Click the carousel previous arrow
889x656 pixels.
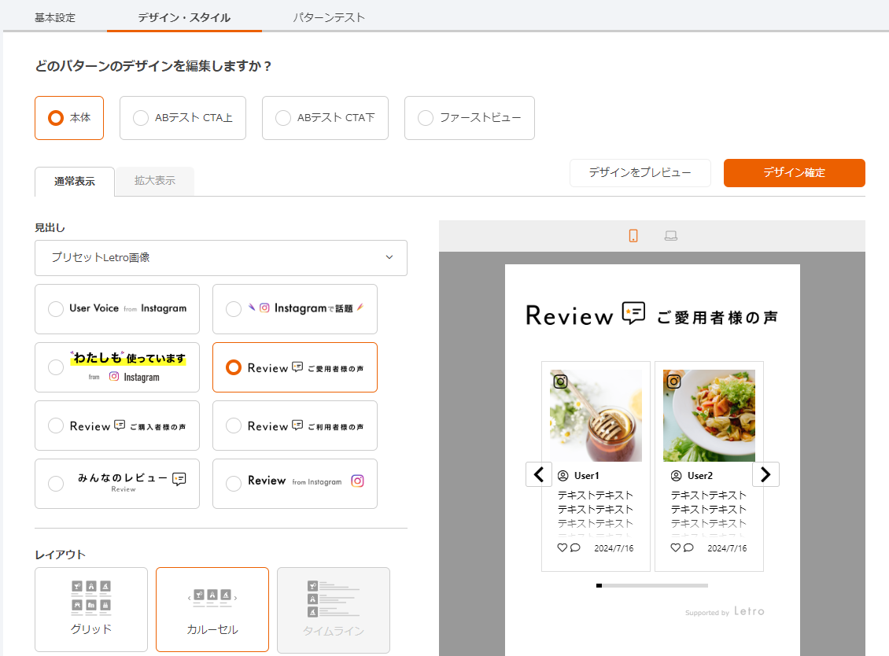click(x=539, y=474)
